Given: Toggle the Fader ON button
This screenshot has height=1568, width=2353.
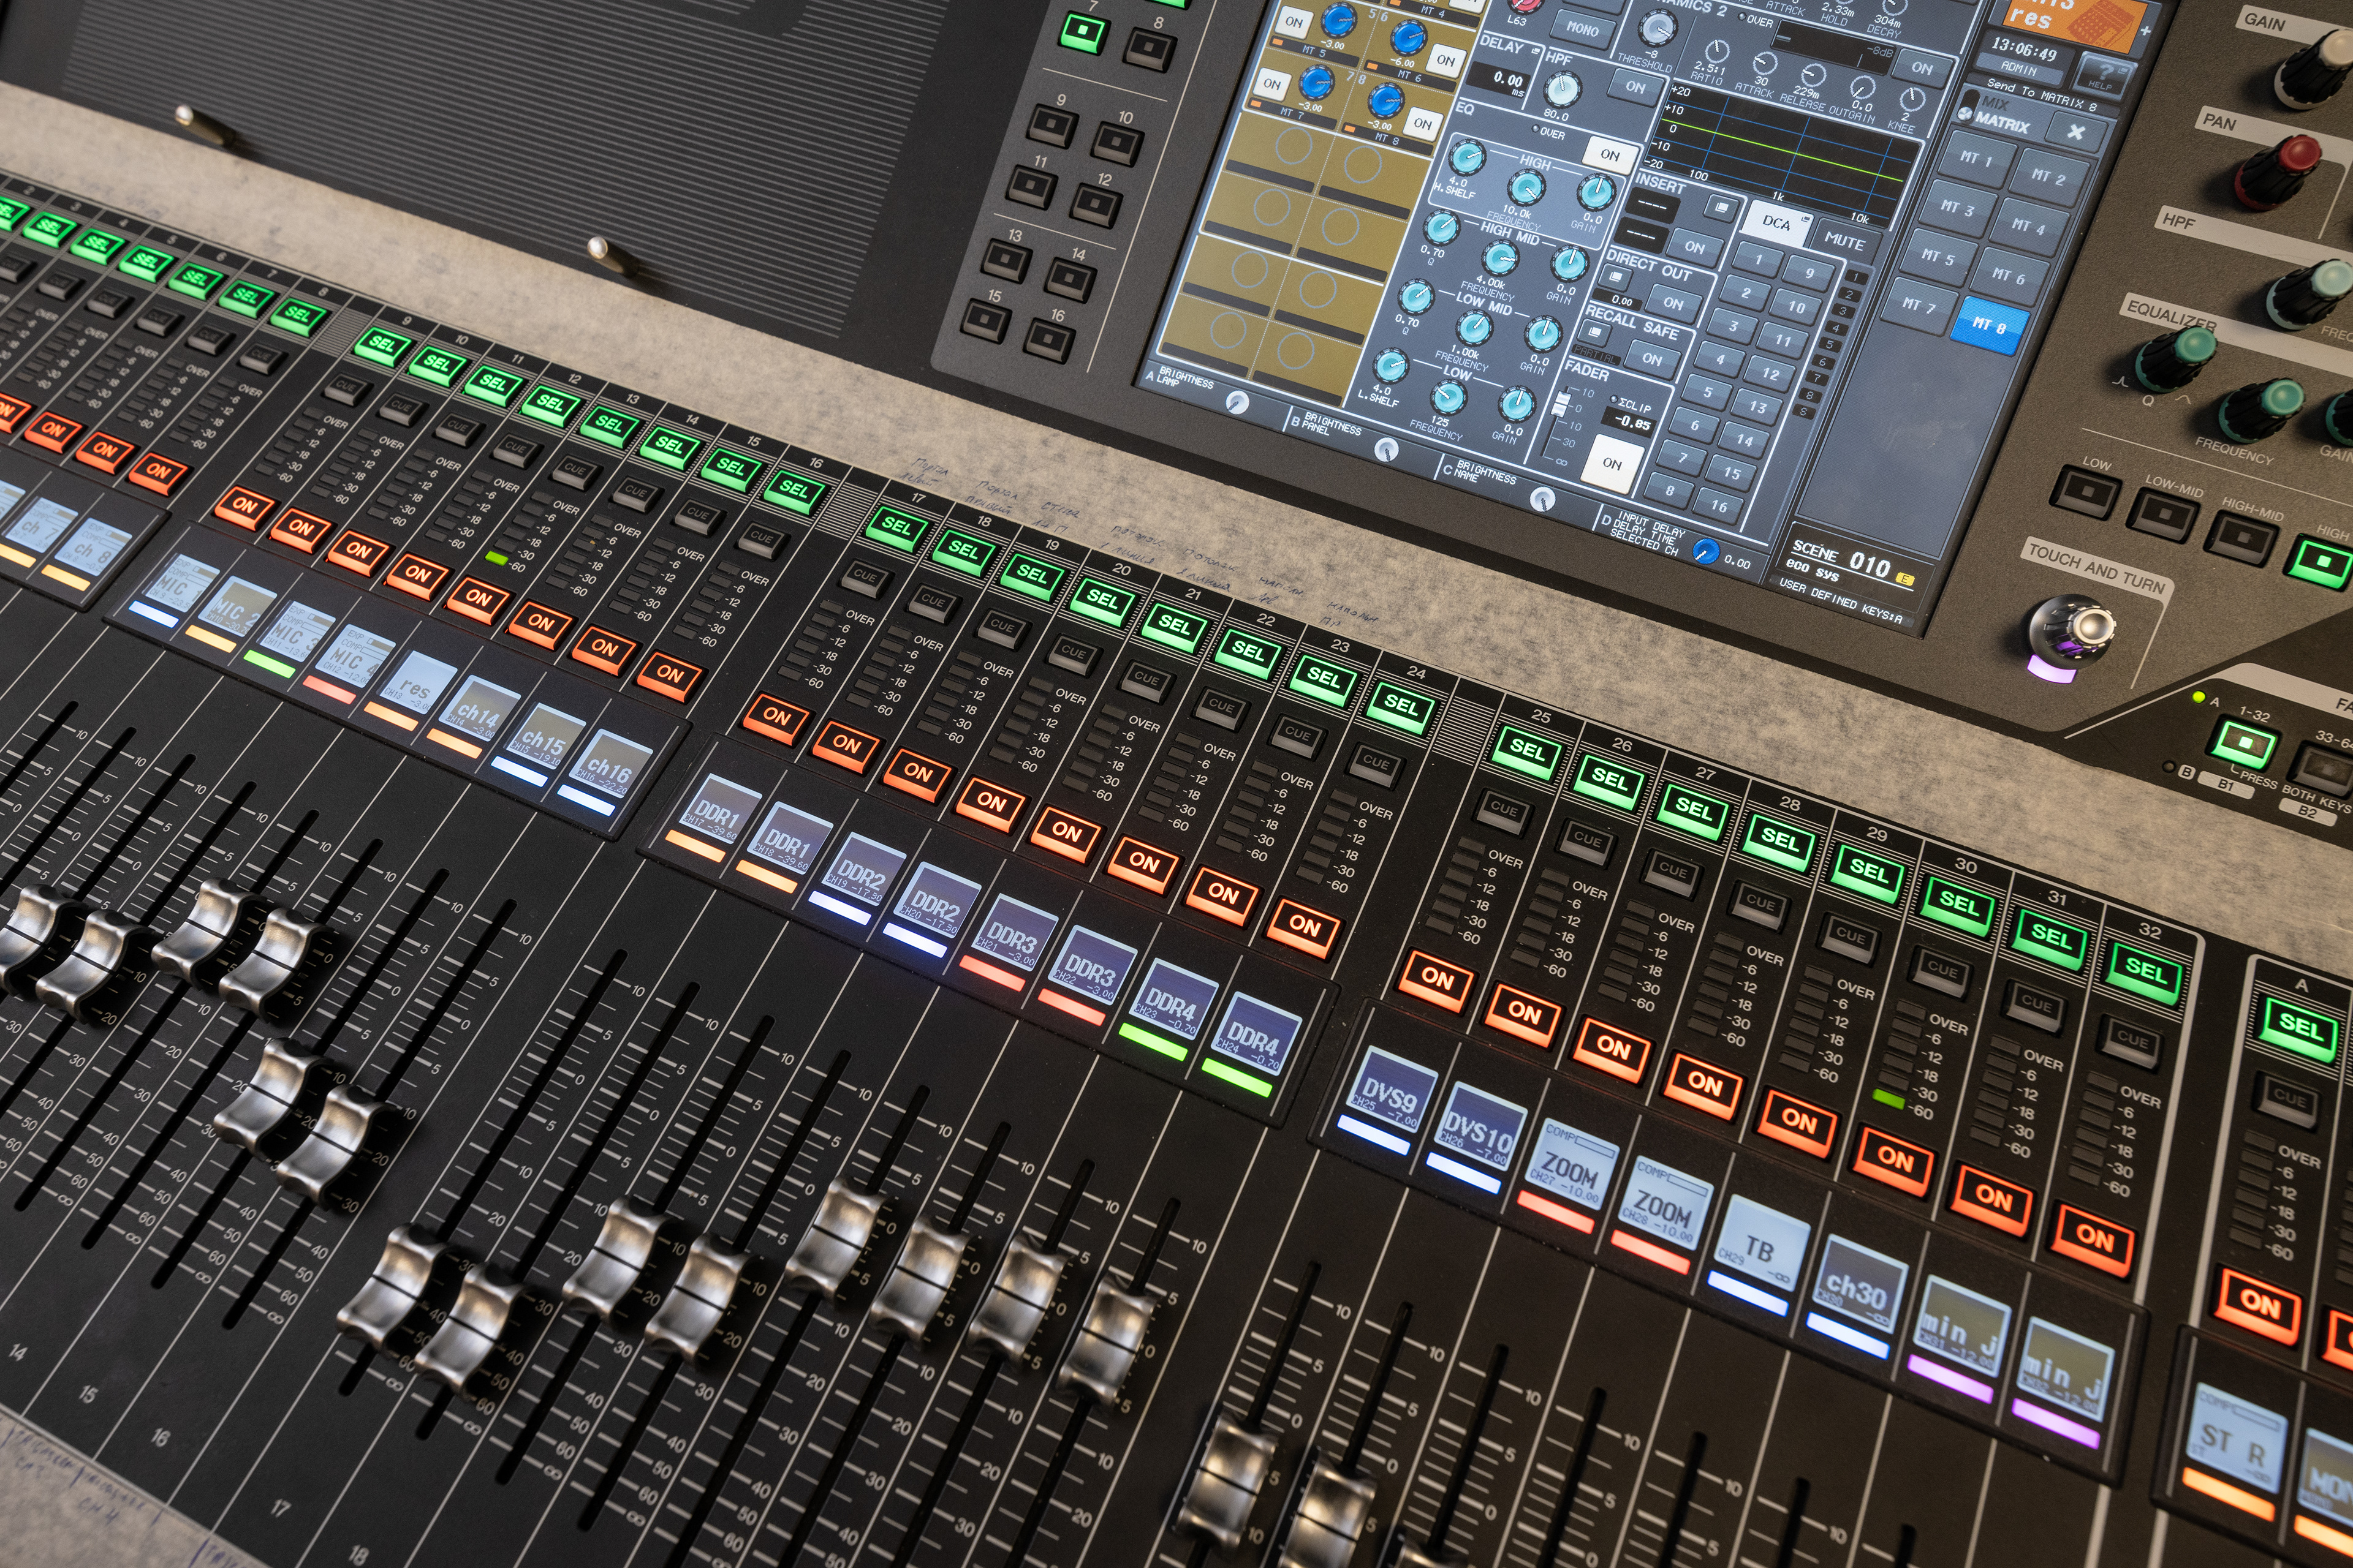Looking at the screenshot, I should coord(1612,464).
